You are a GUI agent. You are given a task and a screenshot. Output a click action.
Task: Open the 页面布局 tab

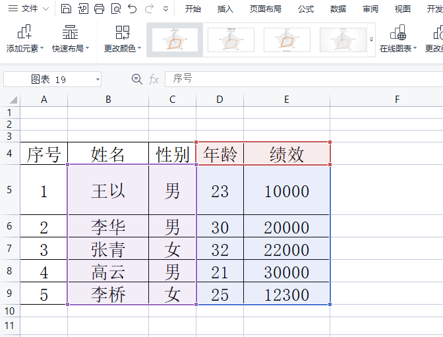(265, 9)
